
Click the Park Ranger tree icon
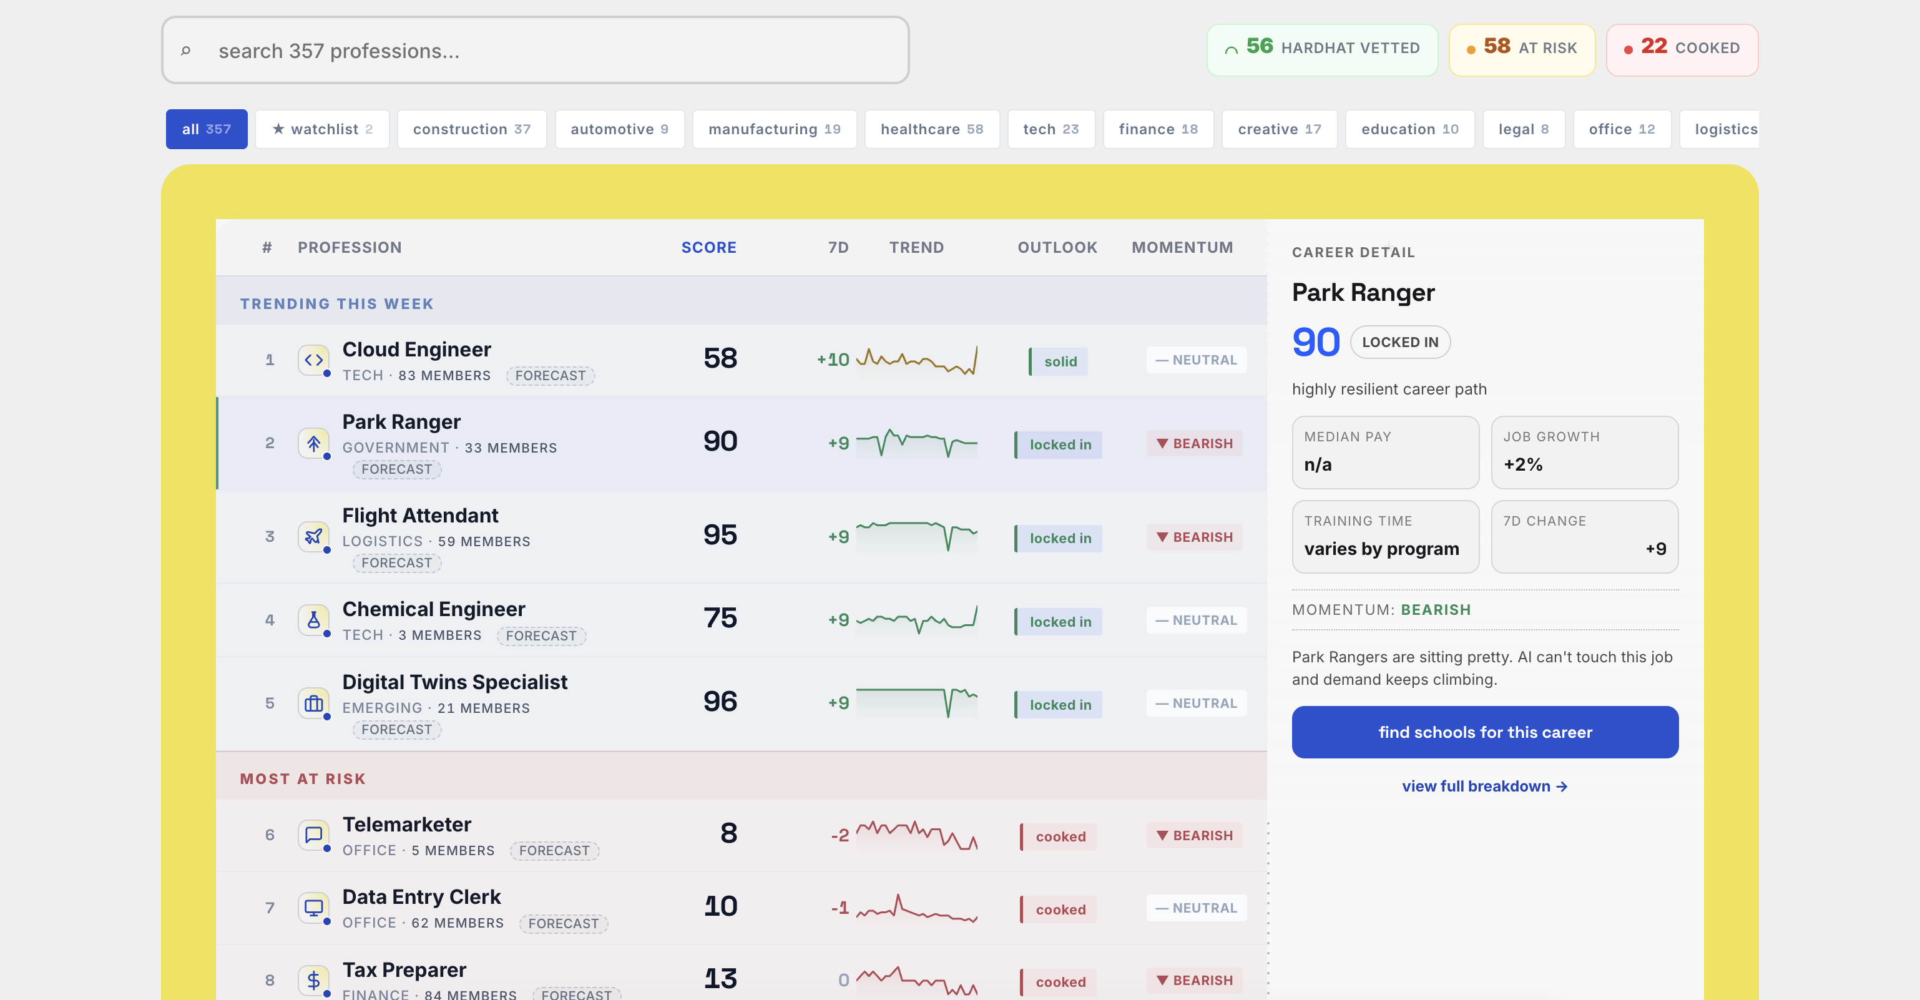(314, 442)
